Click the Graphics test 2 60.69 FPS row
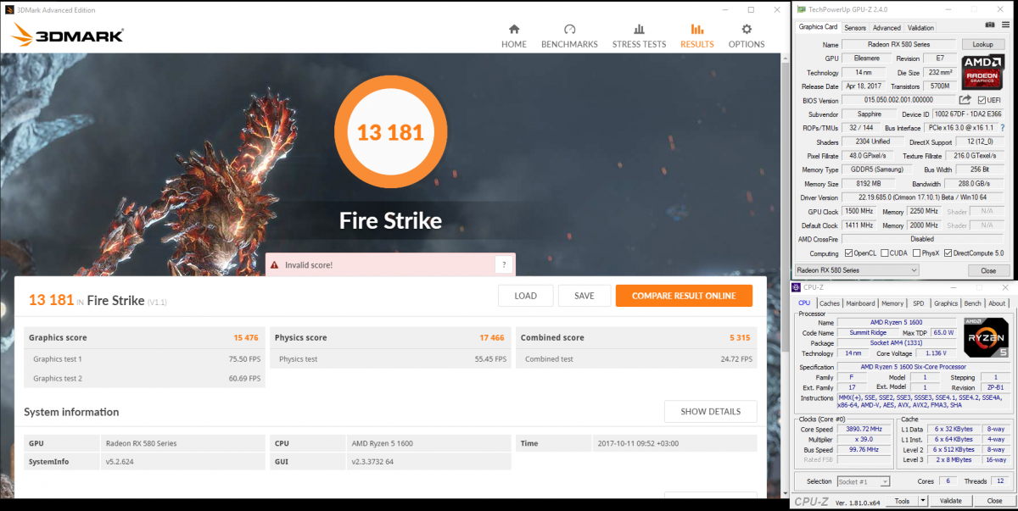This screenshot has height=511, width=1018. point(144,379)
